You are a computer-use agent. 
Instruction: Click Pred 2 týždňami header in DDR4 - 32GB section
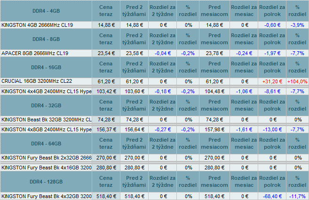[x=134, y=105]
